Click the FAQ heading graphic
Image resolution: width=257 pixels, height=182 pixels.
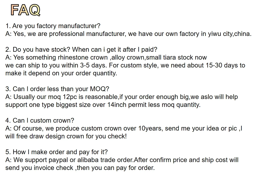[x=25, y=10]
